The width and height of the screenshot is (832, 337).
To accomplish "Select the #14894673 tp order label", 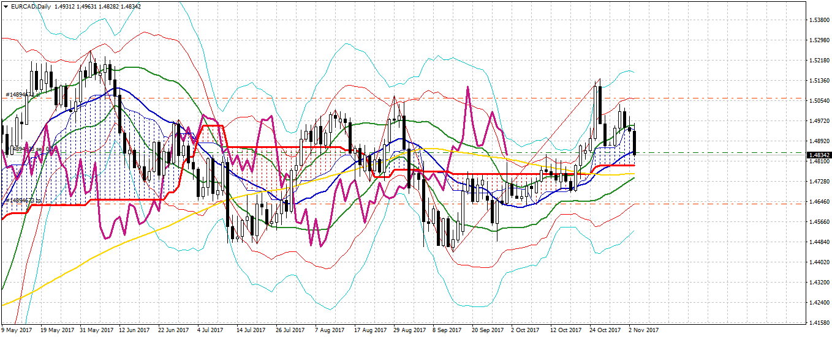I will (x=23, y=201).
